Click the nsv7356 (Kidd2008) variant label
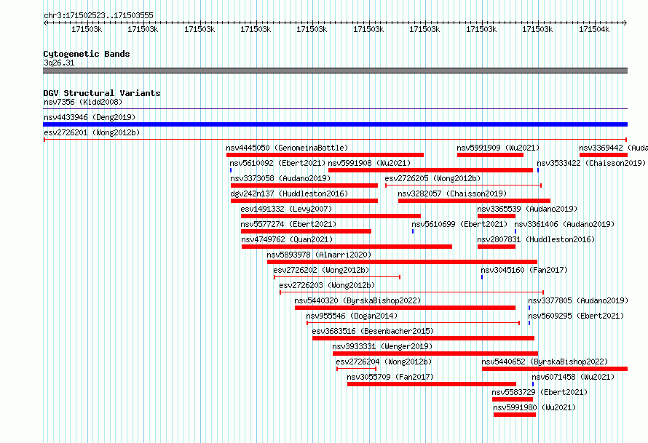648x443 pixels. (83, 102)
